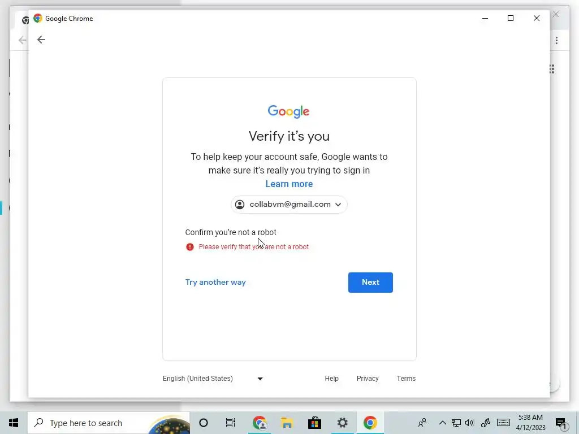
Task: Click the Cortana circle icon
Action: 204,423
